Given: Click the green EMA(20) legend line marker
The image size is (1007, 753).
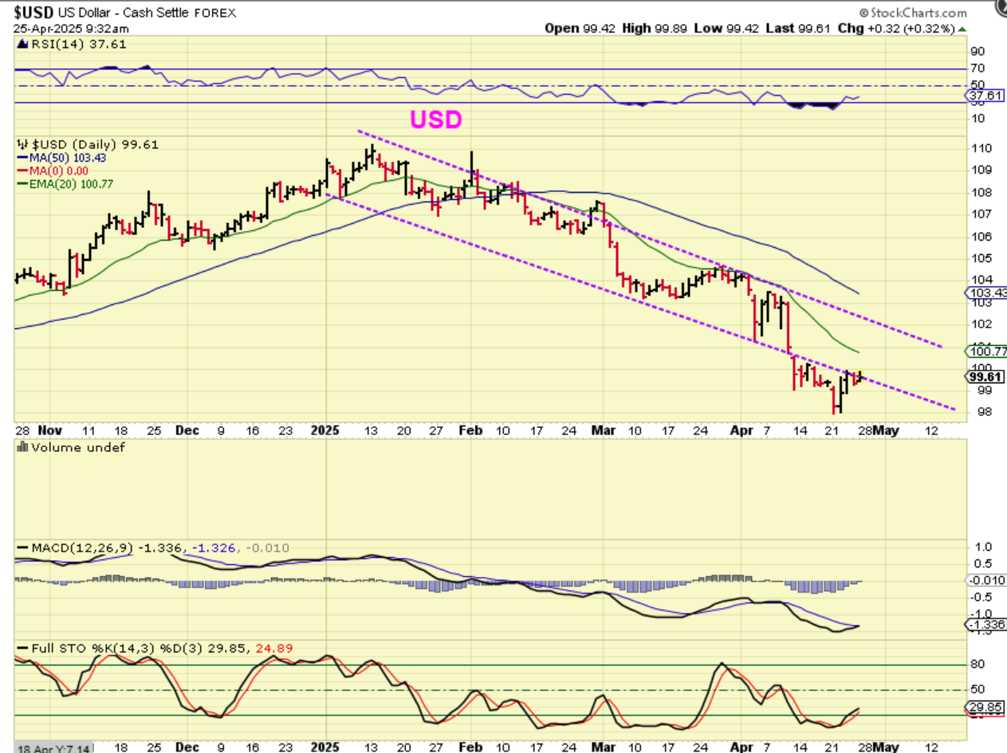Looking at the screenshot, I should pyautogui.click(x=22, y=183).
